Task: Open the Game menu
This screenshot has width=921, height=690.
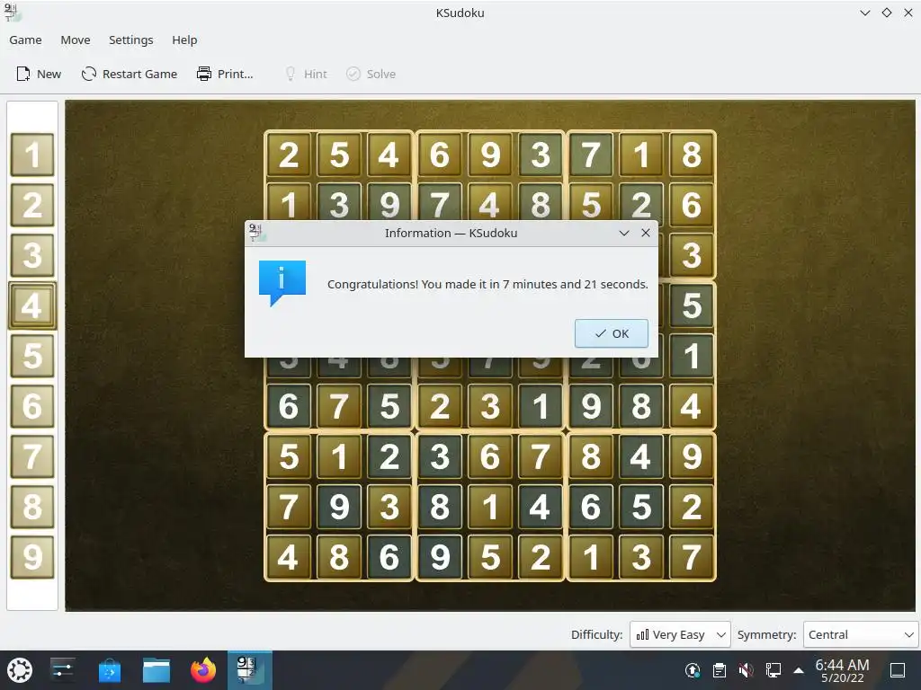Action: (25, 40)
